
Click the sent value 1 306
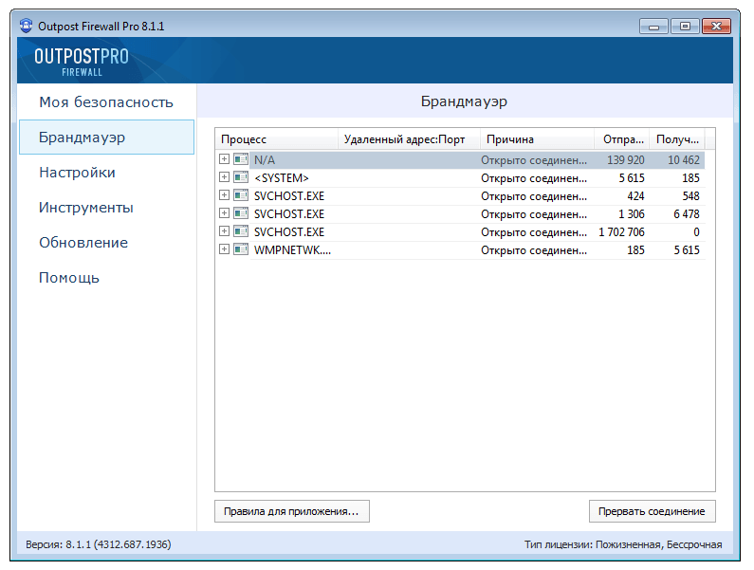click(x=632, y=214)
